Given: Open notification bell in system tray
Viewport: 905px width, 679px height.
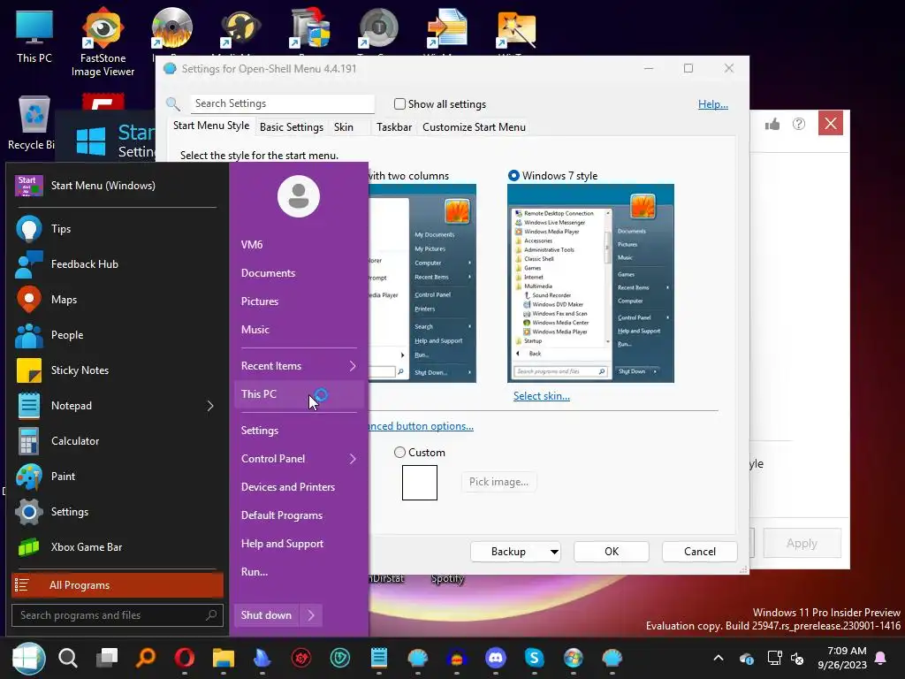Looking at the screenshot, I should click(x=881, y=658).
